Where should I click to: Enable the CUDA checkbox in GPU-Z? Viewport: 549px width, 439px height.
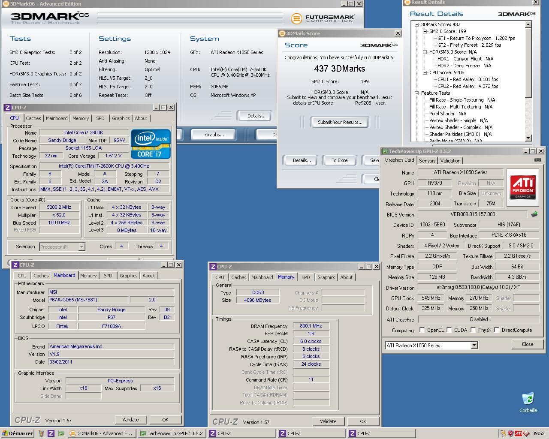click(449, 330)
